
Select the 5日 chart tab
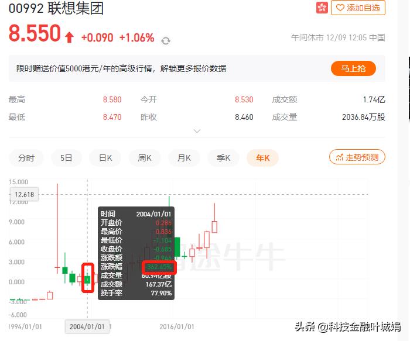(x=66, y=158)
